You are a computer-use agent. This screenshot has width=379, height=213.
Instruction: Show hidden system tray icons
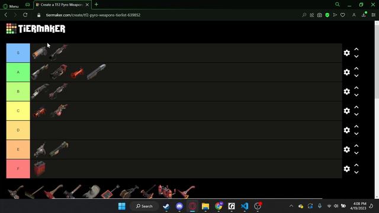[291, 206]
